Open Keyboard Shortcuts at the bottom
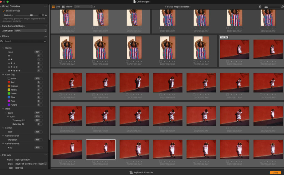Image resolution: width=284 pixels, height=175 pixels. click(x=143, y=172)
